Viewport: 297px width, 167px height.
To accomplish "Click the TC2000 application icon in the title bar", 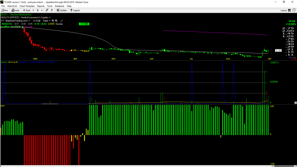I will (x=2, y=2).
